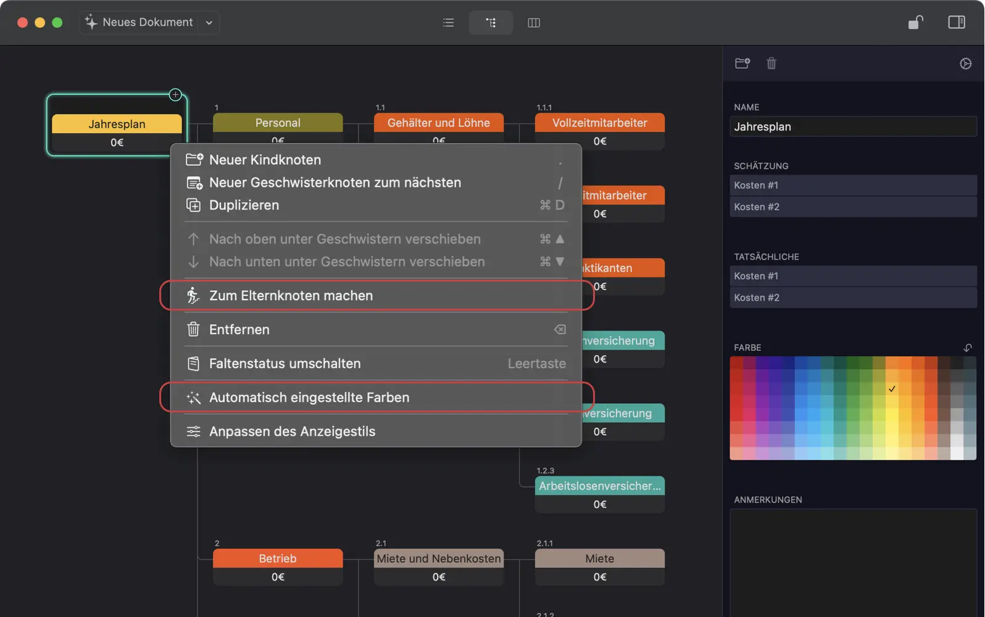Click the Entfernen option
The image size is (985, 617).
tap(239, 330)
